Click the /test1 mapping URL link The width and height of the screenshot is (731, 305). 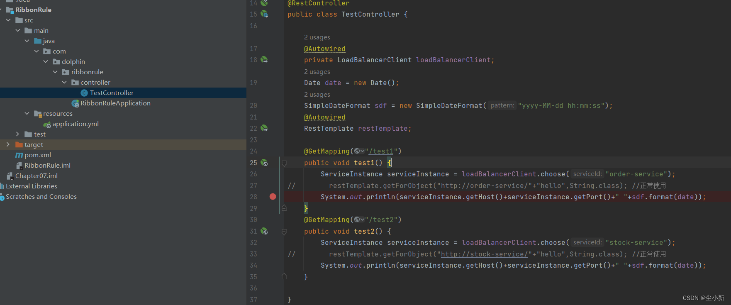click(x=381, y=151)
